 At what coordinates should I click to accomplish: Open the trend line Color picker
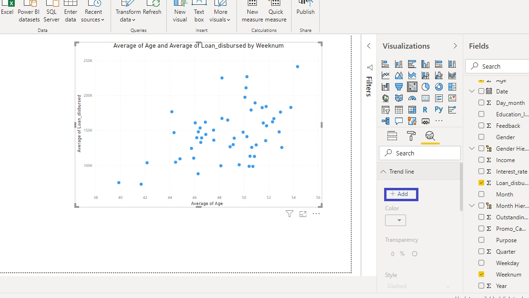click(x=396, y=220)
